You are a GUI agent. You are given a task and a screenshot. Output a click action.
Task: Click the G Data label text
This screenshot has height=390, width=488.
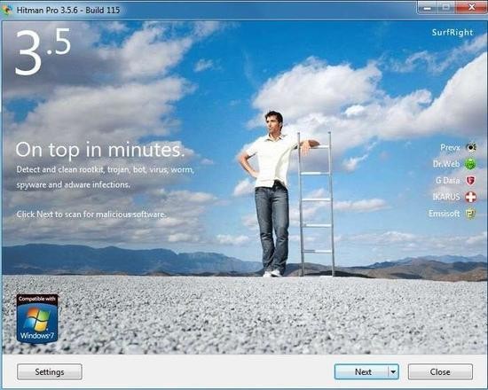pyautogui.click(x=447, y=181)
